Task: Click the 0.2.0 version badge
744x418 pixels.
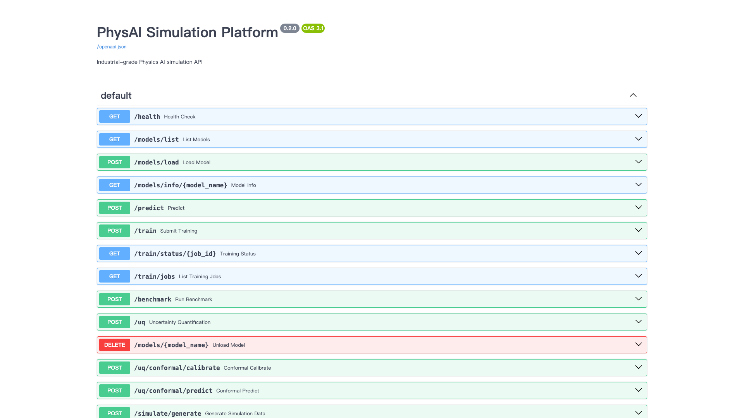Action: (x=290, y=28)
